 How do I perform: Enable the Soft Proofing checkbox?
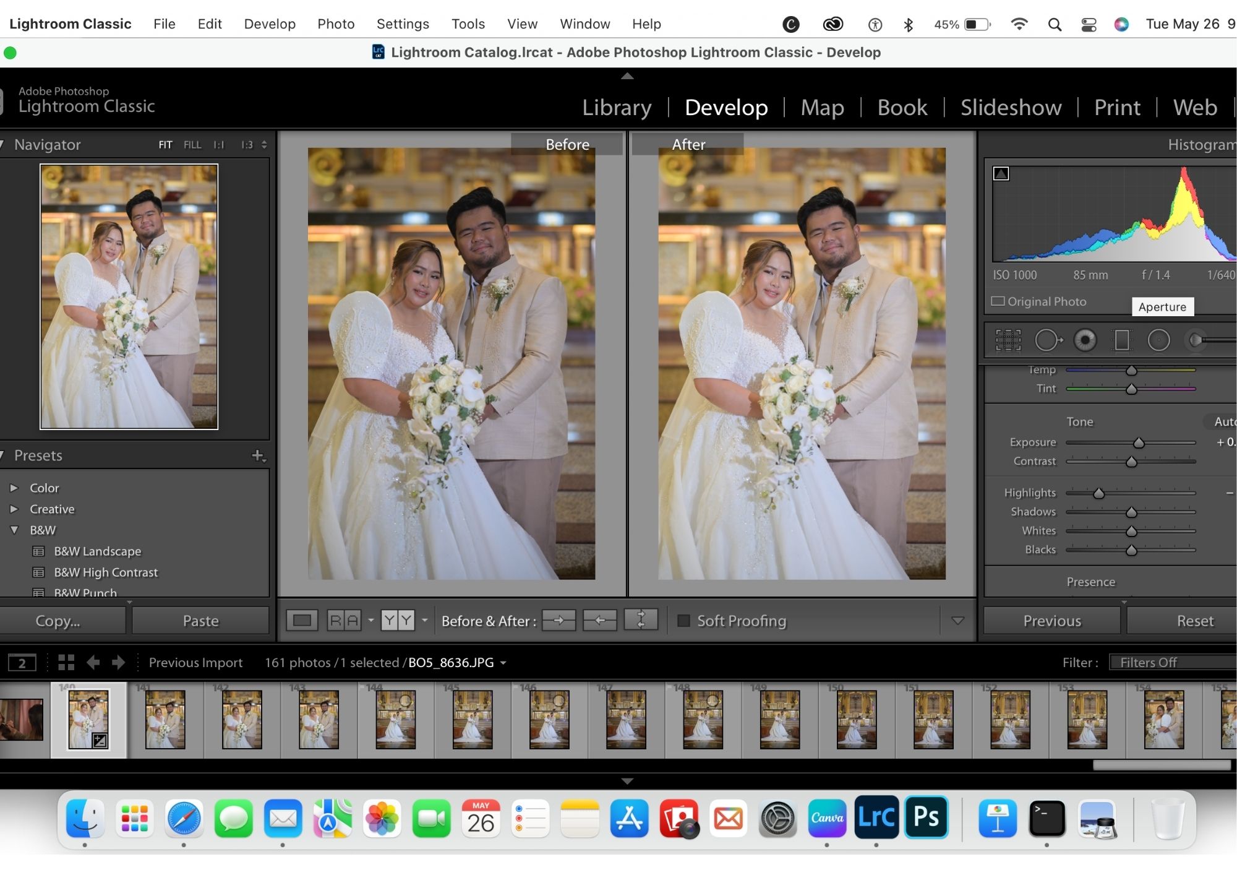click(x=683, y=621)
